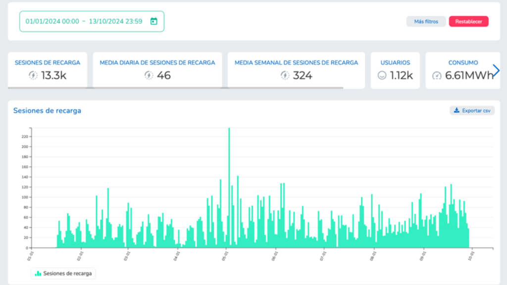Toggle the Sesiones de recarga legend entry
This screenshot has height=285, width=507.
coord(63,273)
